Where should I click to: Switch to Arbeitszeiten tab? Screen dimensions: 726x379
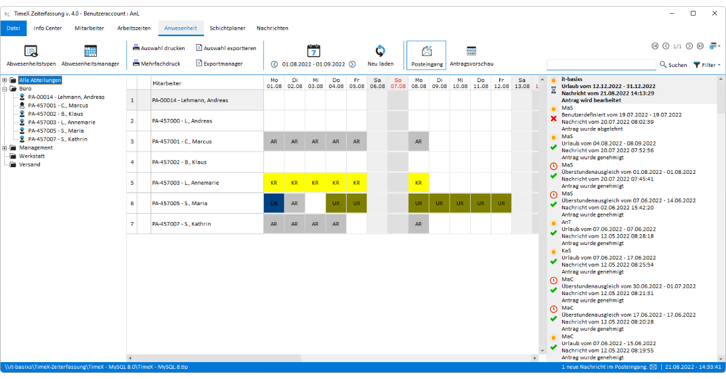(134, 28)
